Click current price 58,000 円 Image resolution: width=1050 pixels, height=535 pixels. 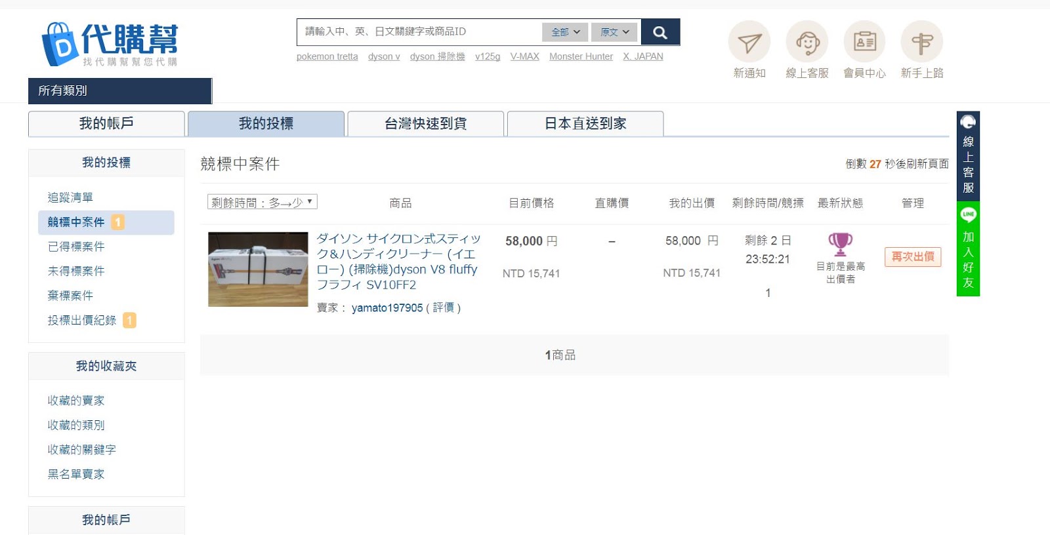tap(532, 241)
